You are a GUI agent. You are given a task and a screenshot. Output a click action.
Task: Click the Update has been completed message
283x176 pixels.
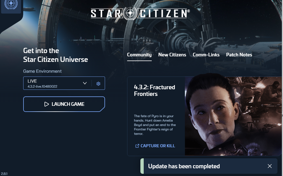(184, 166)
